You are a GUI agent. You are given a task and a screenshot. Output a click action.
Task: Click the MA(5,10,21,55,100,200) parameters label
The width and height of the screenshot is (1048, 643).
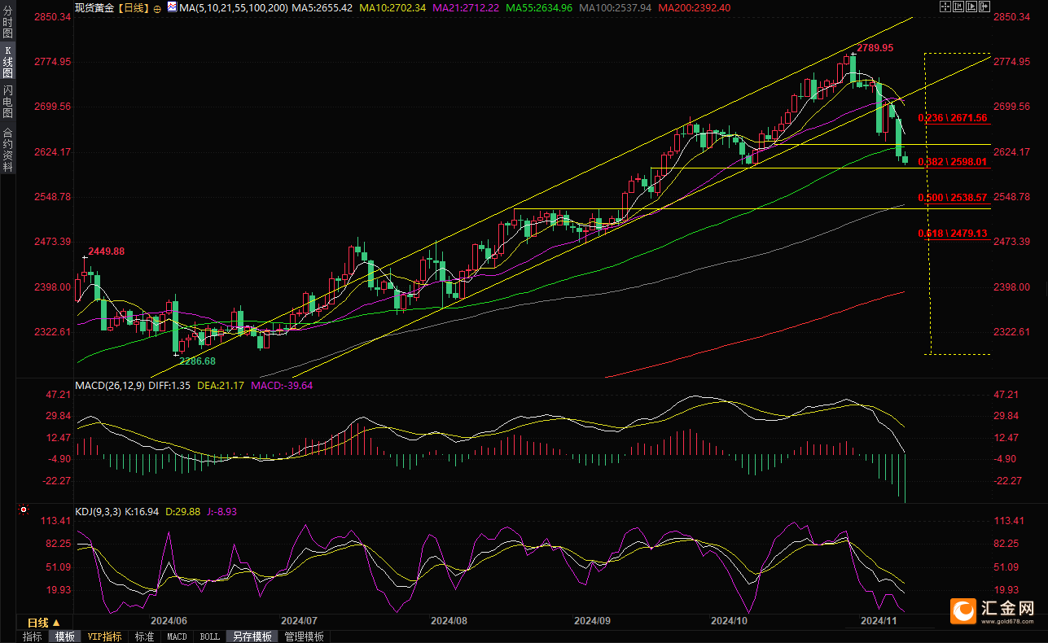[x=234, y=7]
